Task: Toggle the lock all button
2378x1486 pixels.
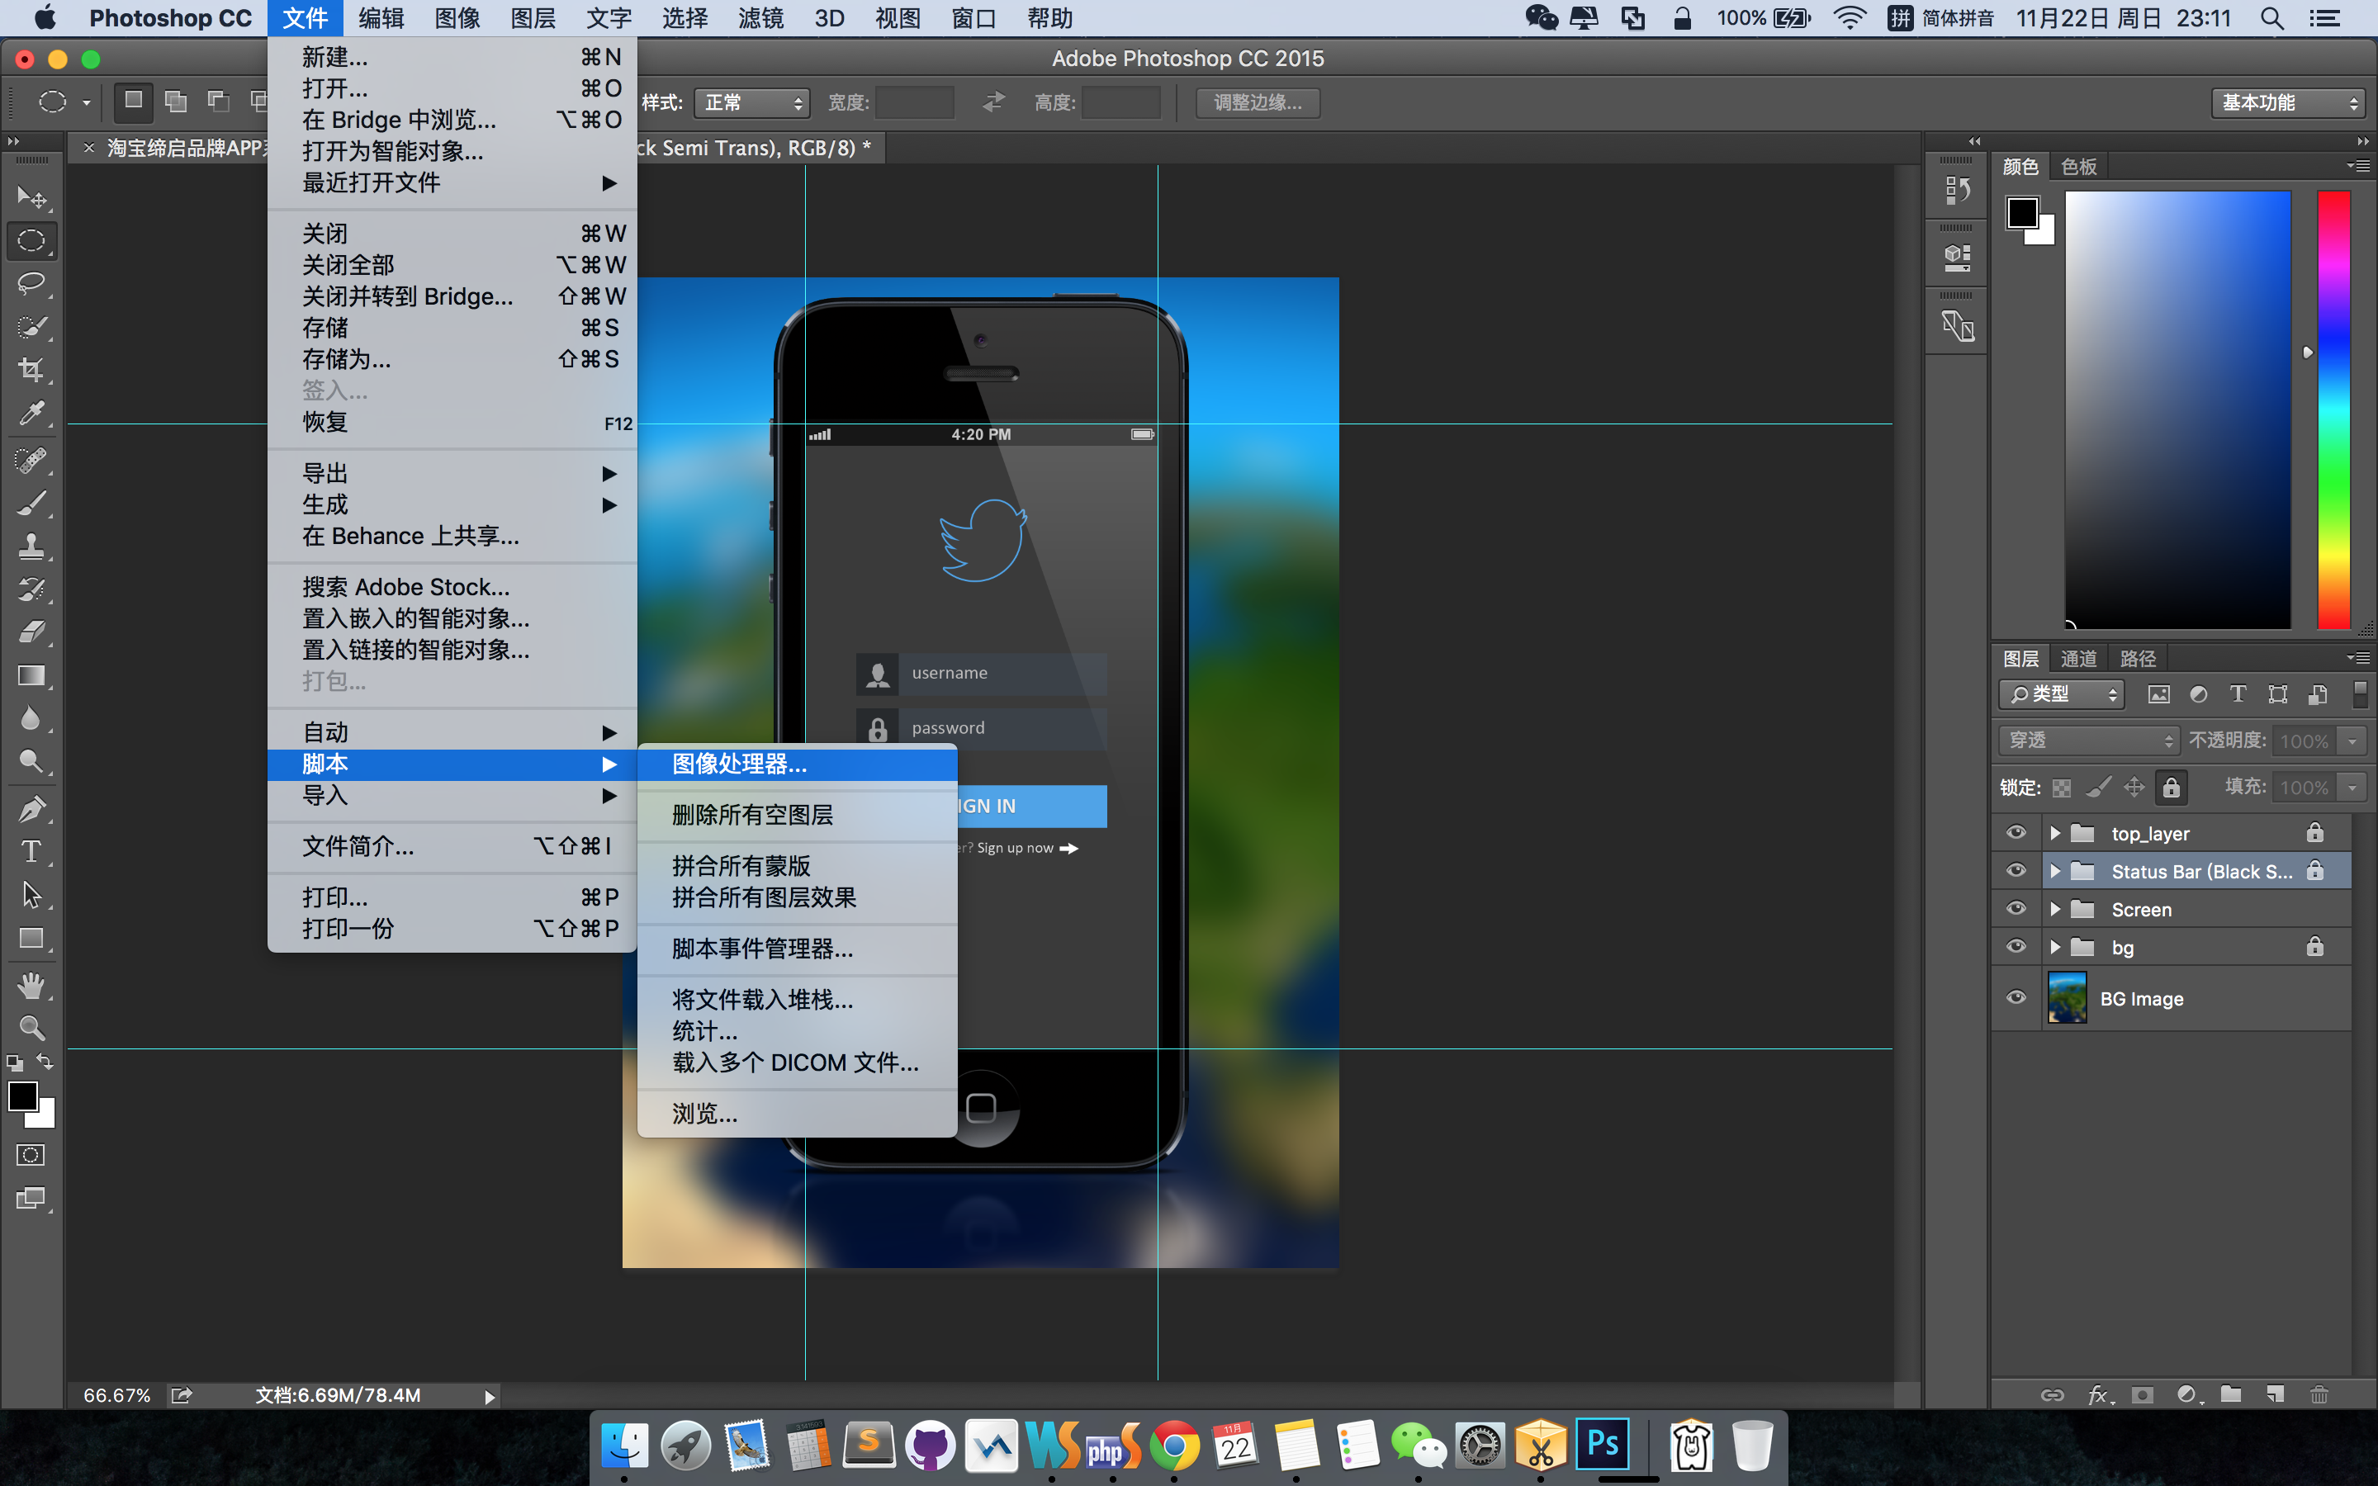Action: tap(2172, 788)
